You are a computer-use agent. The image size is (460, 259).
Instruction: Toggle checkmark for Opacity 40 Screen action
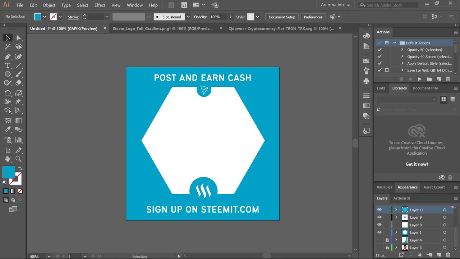[x=379, y=56]
